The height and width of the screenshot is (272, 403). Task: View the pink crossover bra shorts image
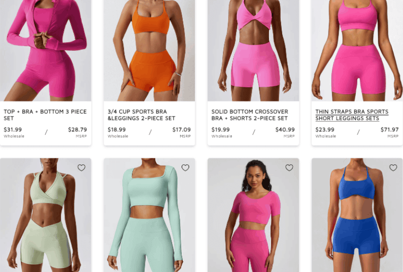(253, 50)
